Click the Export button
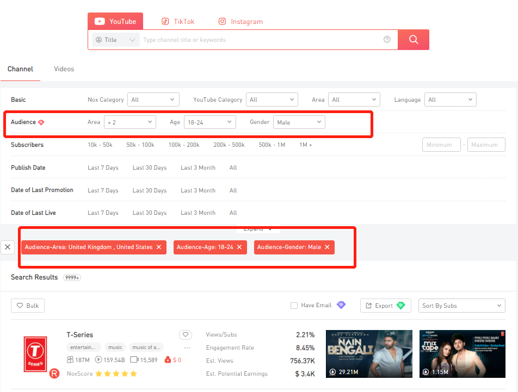Screen dimensions: 518x392 (x=385, y=306)
